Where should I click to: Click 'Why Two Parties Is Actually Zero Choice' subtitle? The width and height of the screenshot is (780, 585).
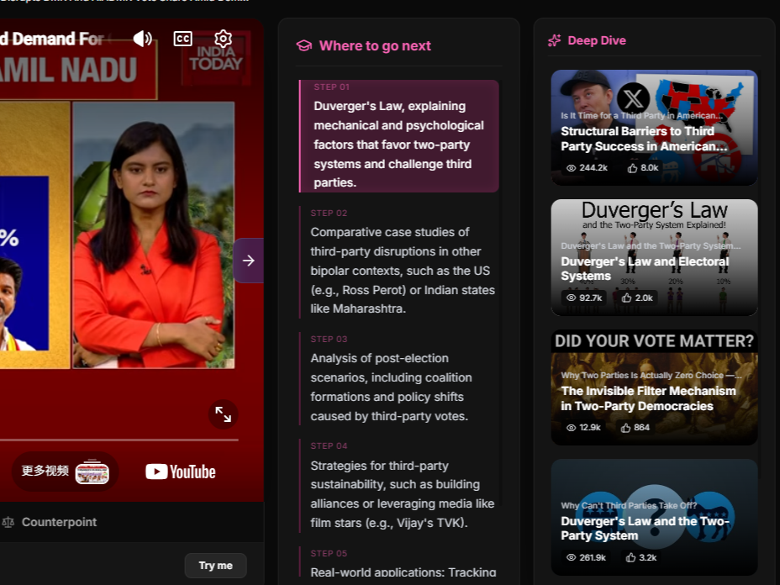(651, 375)
